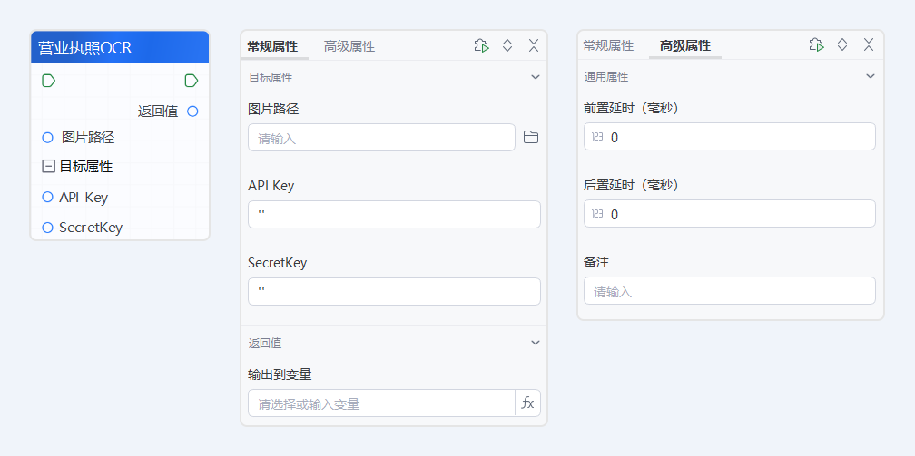Open fx expression editor for 输出到变量
Viewport: 915px width, 456px height.
click(527, 403)
